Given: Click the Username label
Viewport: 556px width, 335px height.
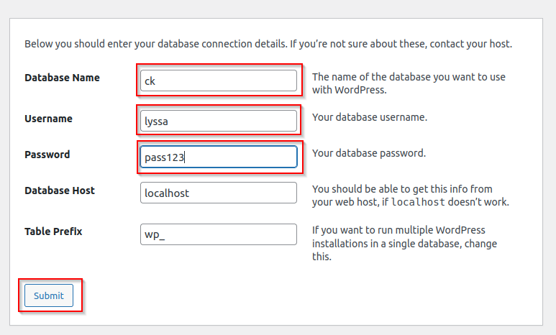Looking at the screenshot, I should tap(48, 119).
